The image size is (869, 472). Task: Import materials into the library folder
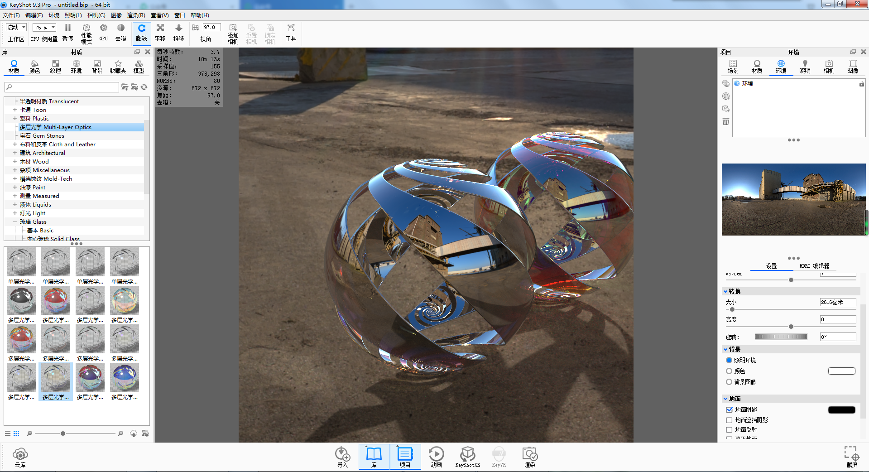point(134,87)
